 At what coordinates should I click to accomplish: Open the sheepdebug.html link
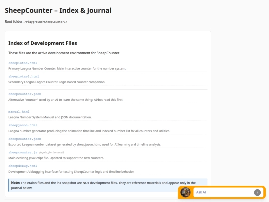[23, 166]
